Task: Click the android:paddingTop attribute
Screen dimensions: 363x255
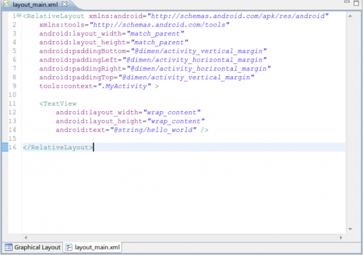Action: coord(147,77)
